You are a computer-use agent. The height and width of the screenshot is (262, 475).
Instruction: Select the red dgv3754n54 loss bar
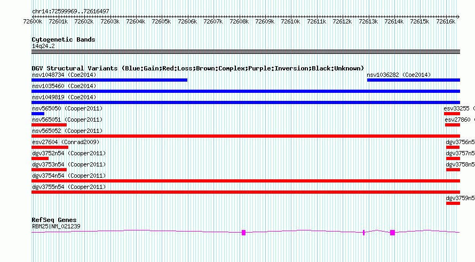(x=246, y=181)
